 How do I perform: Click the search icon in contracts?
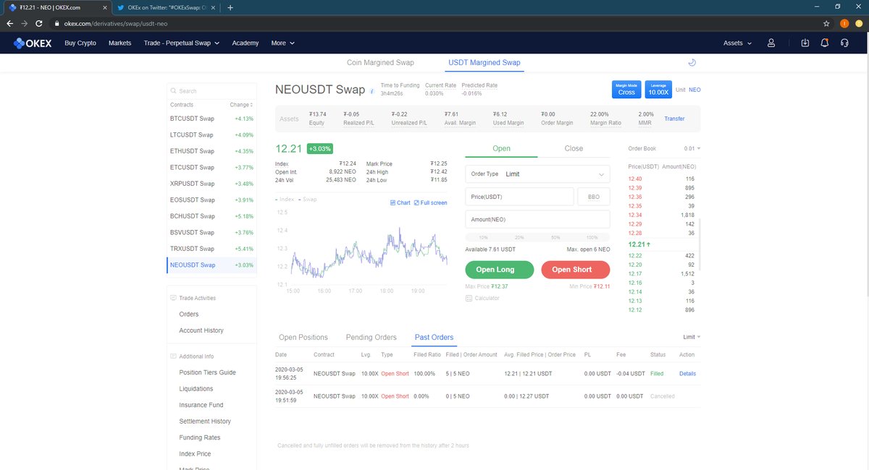173,91
